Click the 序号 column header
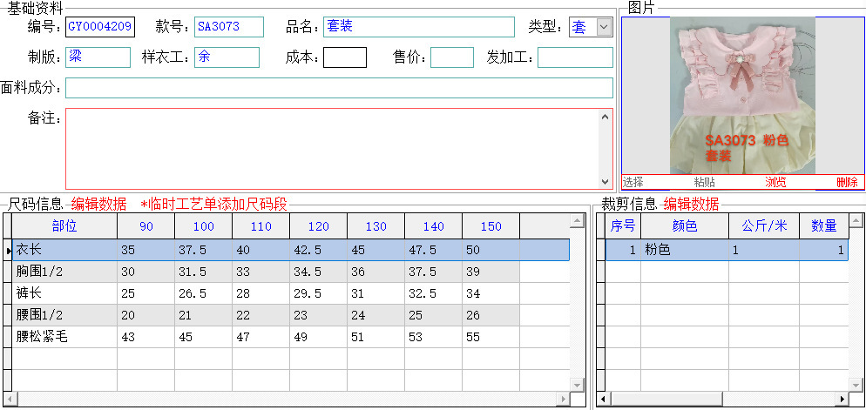 click(623, 226)
